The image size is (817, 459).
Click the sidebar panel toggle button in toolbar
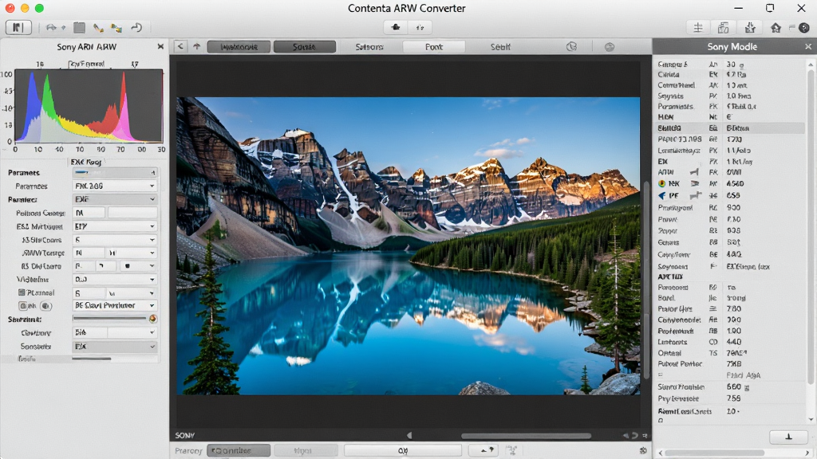point(19,27)
